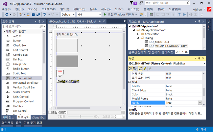Image resolution: width=213 pixels, height=132 pixels.
Task: Select the Progress Control toolbox item
Action: (23, 102)
